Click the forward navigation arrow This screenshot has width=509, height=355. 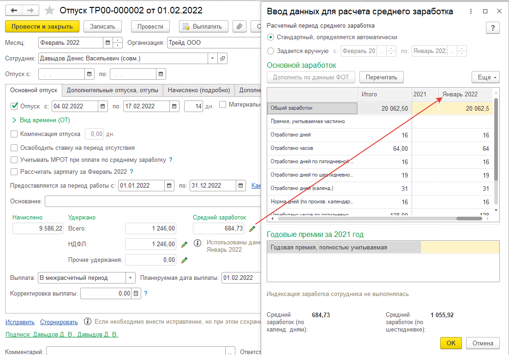[30, 11]
